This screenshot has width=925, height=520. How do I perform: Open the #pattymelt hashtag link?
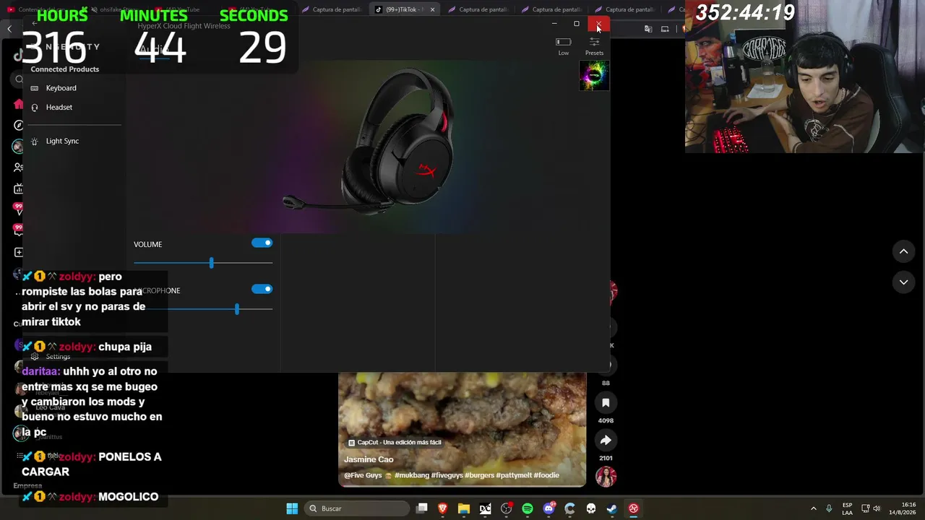(x=514, y=475)
